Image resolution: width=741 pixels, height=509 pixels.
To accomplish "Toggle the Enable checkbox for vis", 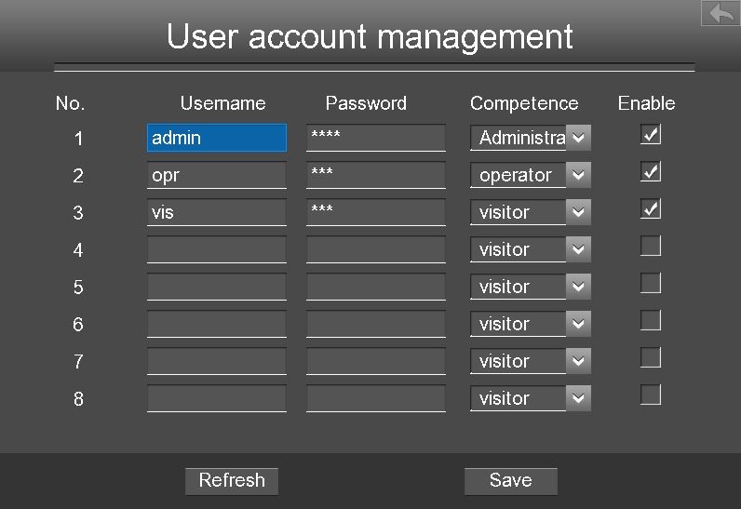I will point(651,209).
